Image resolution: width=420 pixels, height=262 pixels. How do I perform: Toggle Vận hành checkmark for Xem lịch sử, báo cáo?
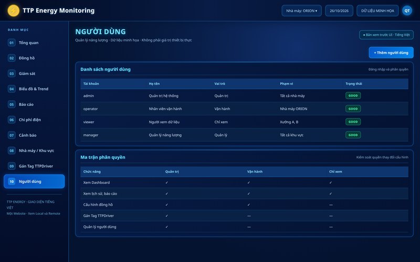point(248,193)
